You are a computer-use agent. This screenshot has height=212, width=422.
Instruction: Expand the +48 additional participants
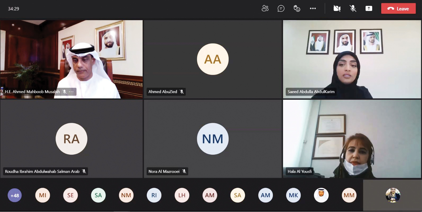point(15,196)
